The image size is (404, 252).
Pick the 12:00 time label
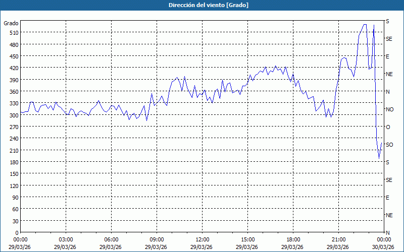[x=202, y=239]
